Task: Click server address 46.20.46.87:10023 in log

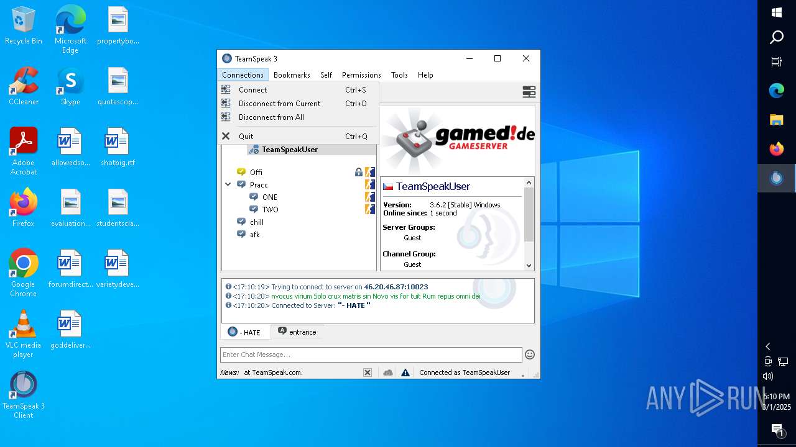Action: (x=396, y=287)
